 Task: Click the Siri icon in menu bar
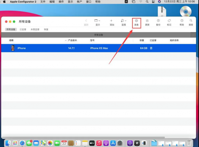click(160, 2)
